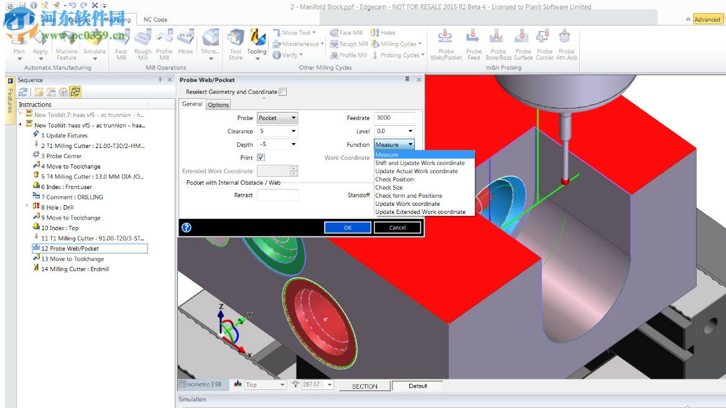
Task: Switch to the General tab
Action: [192, 104]
